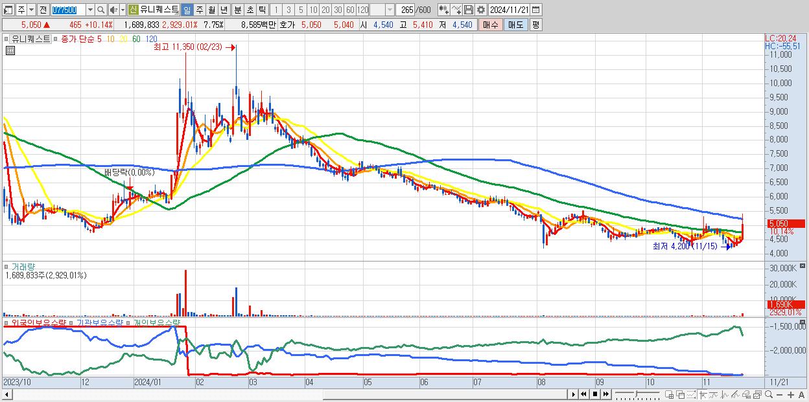Switch to 초 second period
This screenshot has width=809, height=402.
pyautogui.click(x=250, y=10)
